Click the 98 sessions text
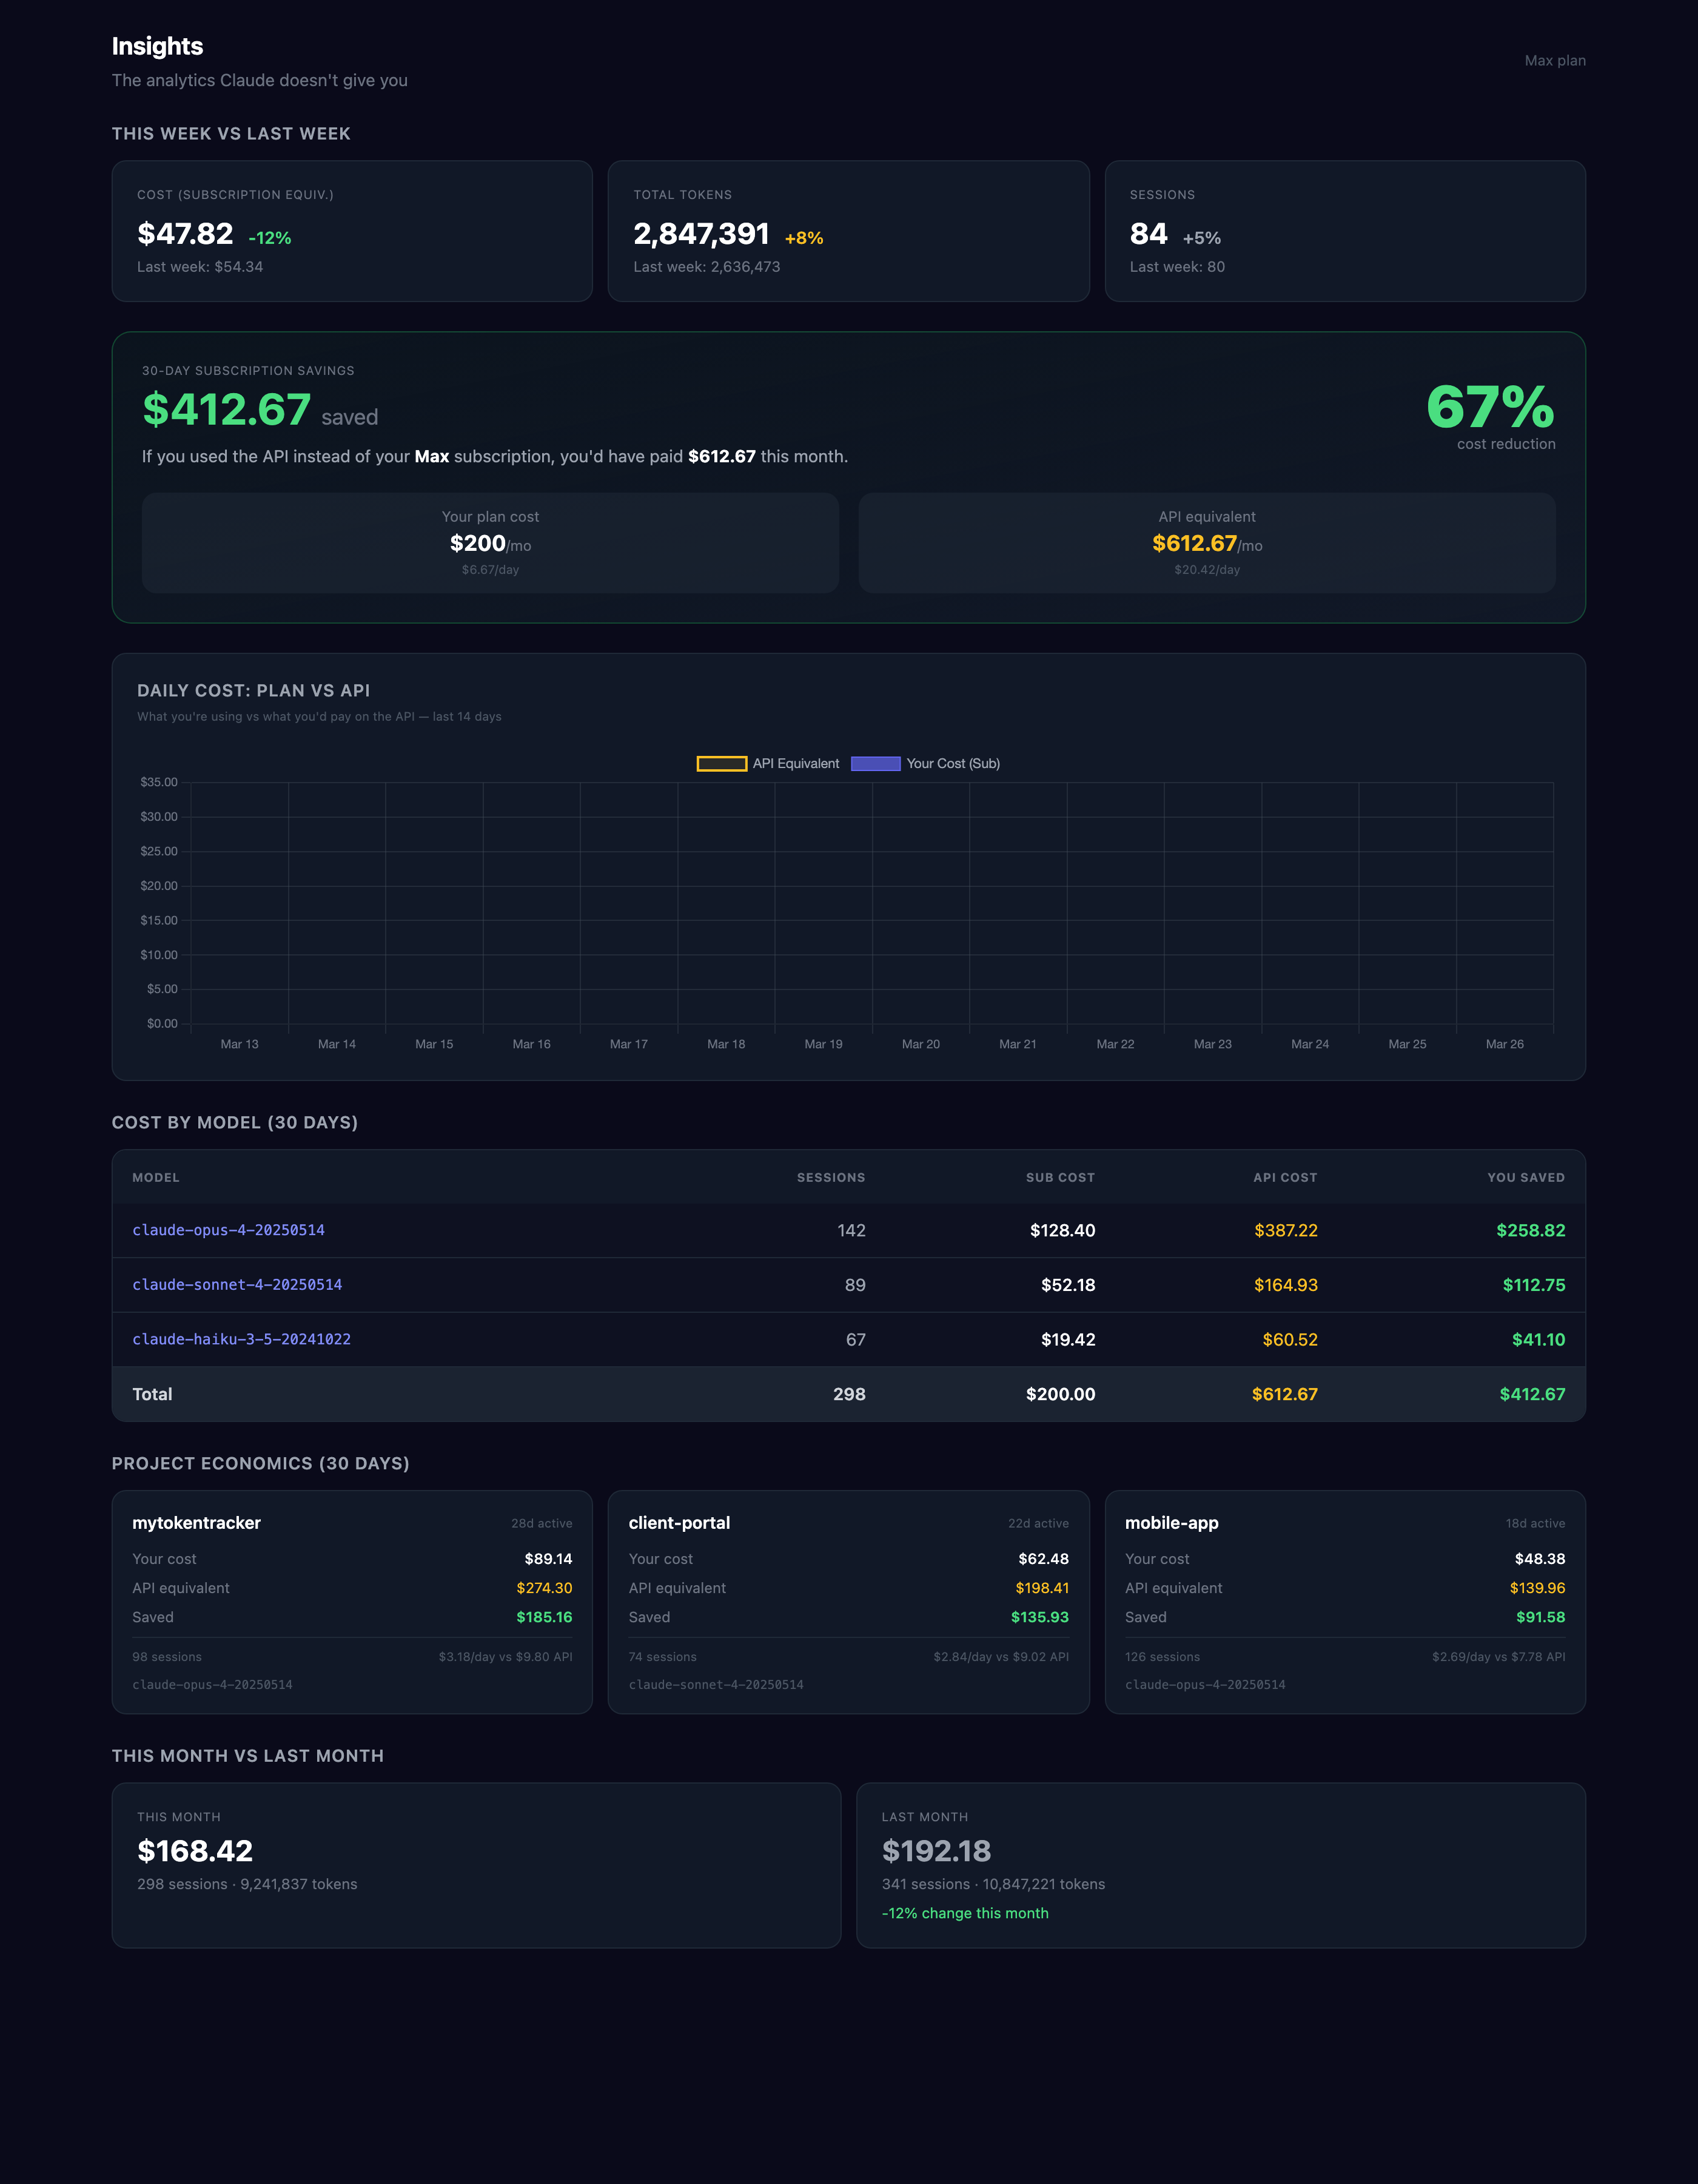This screenshot has height=2184, width=1698. pos(167,1657)
